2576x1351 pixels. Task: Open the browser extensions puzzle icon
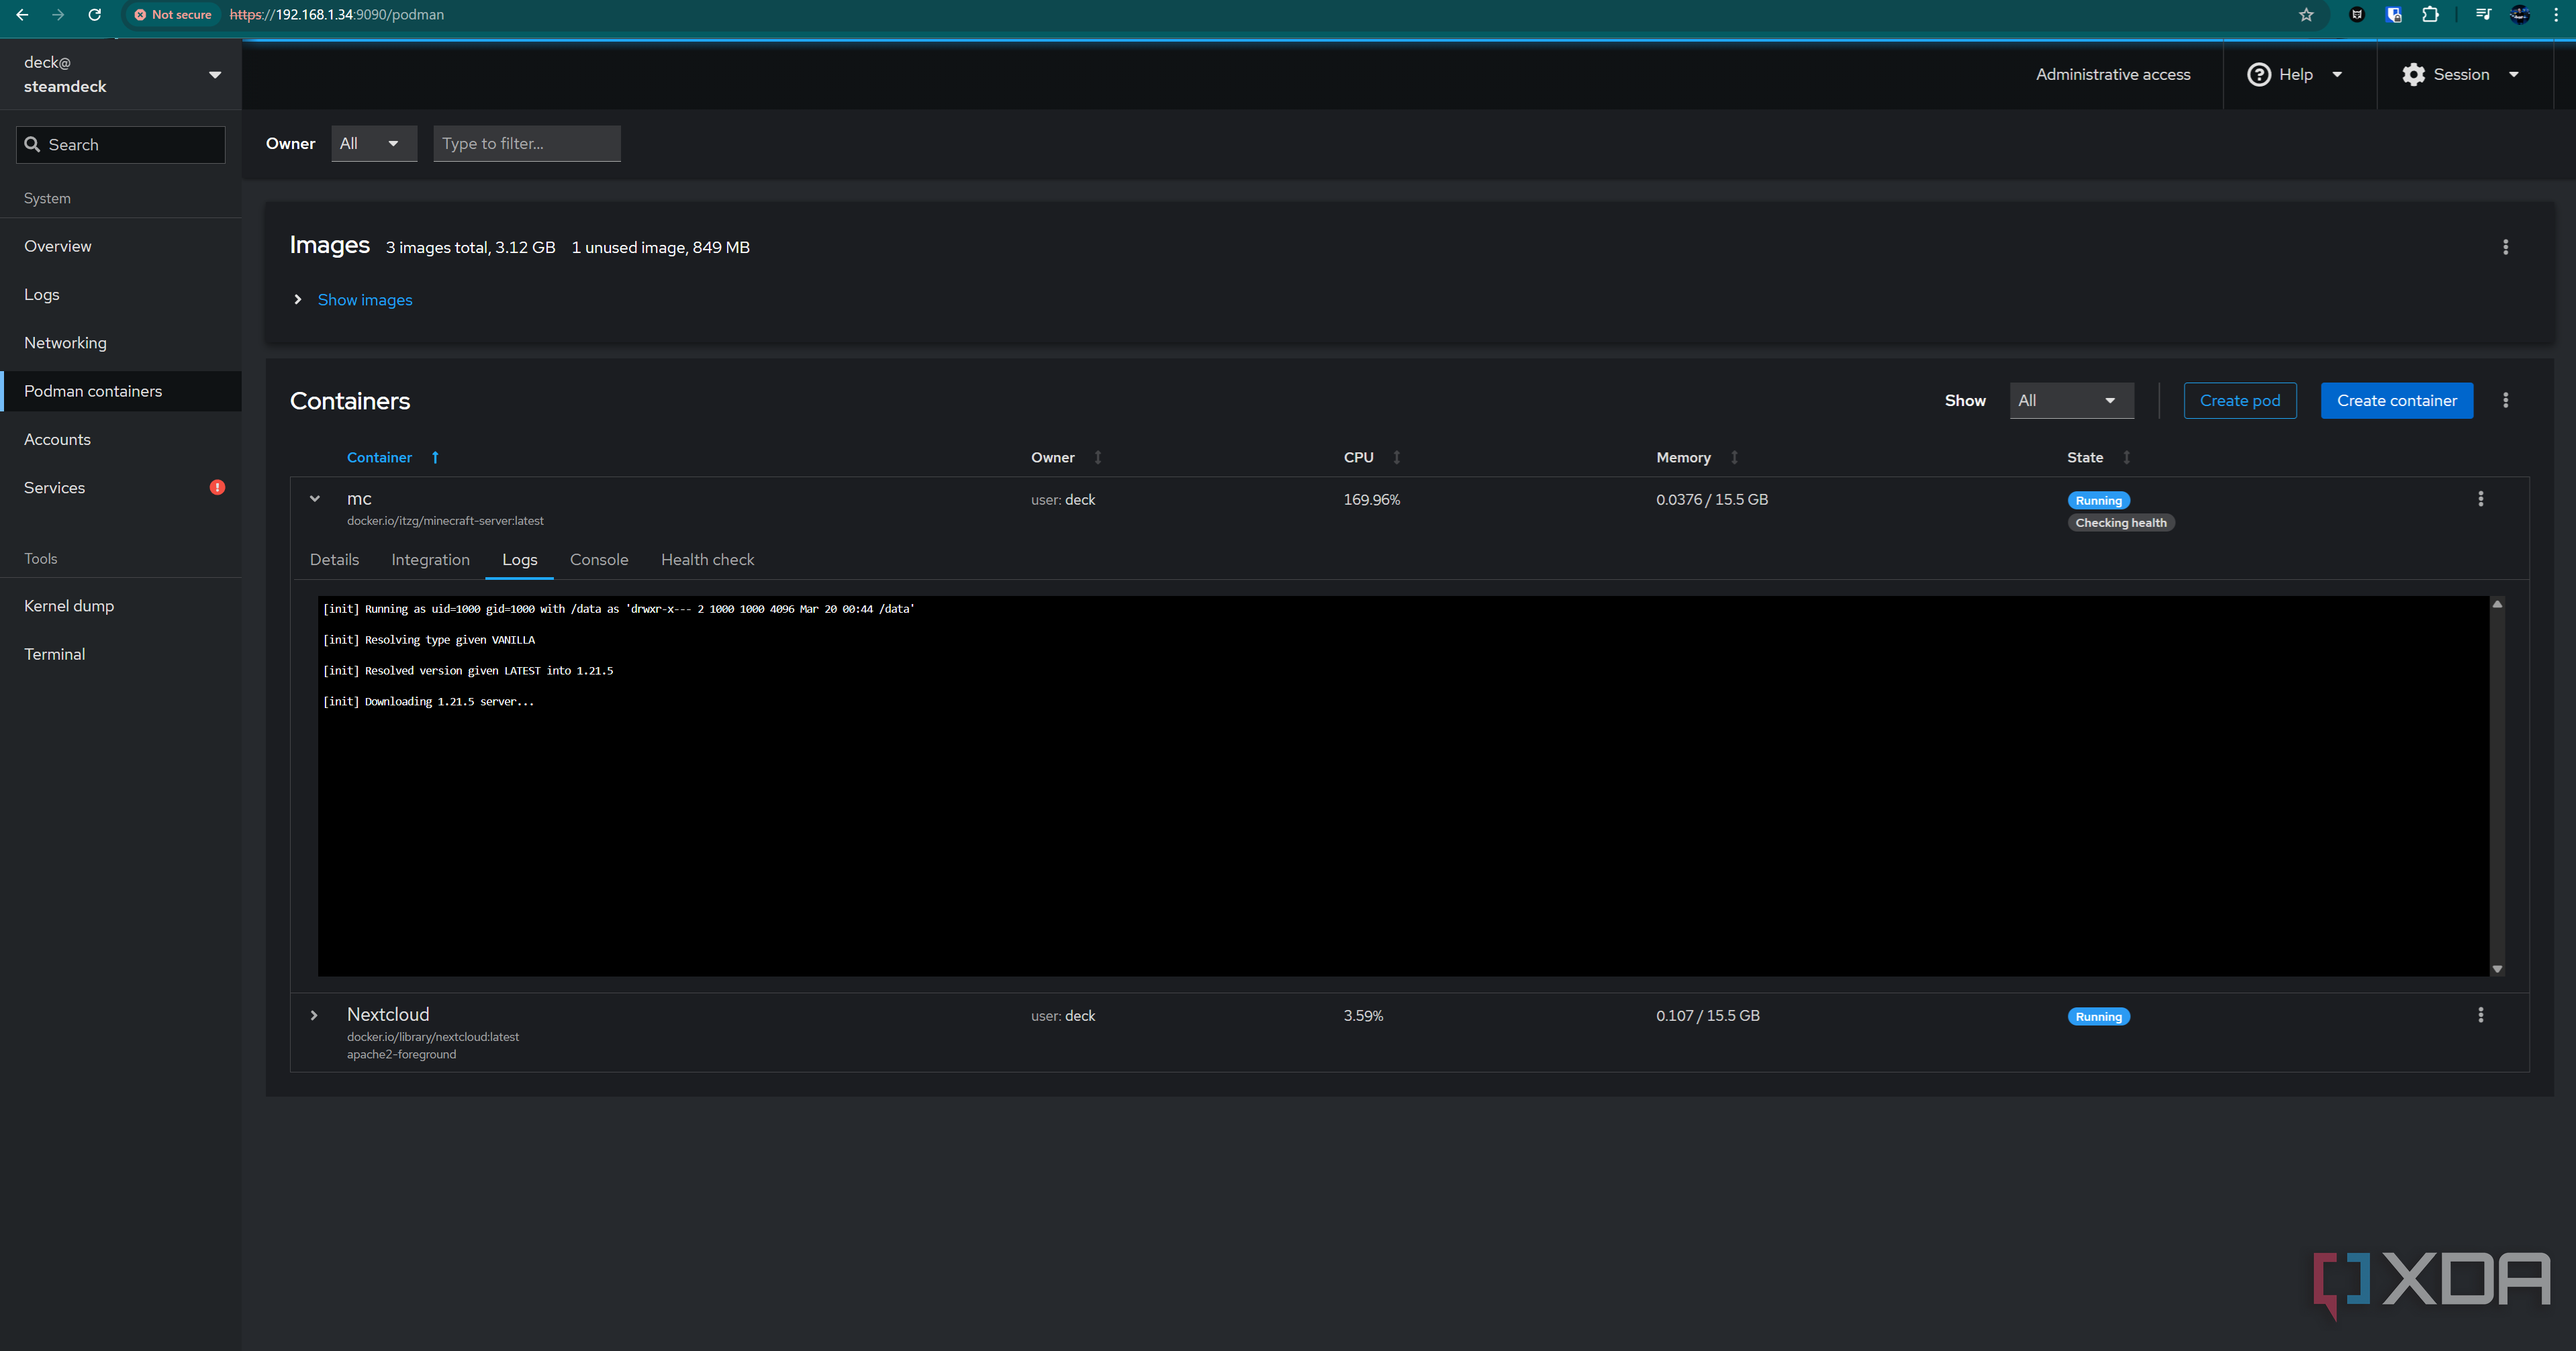pyautogui.click(x=2430, y=15)
